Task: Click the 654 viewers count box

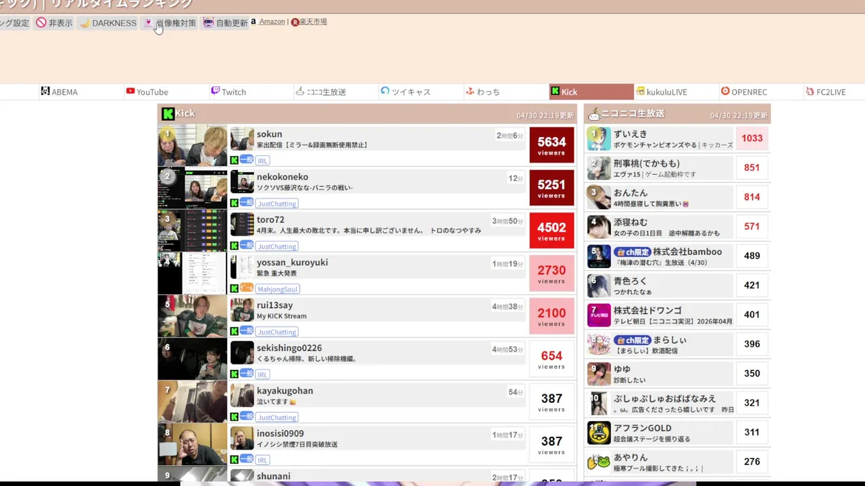Action: (551, 358)
